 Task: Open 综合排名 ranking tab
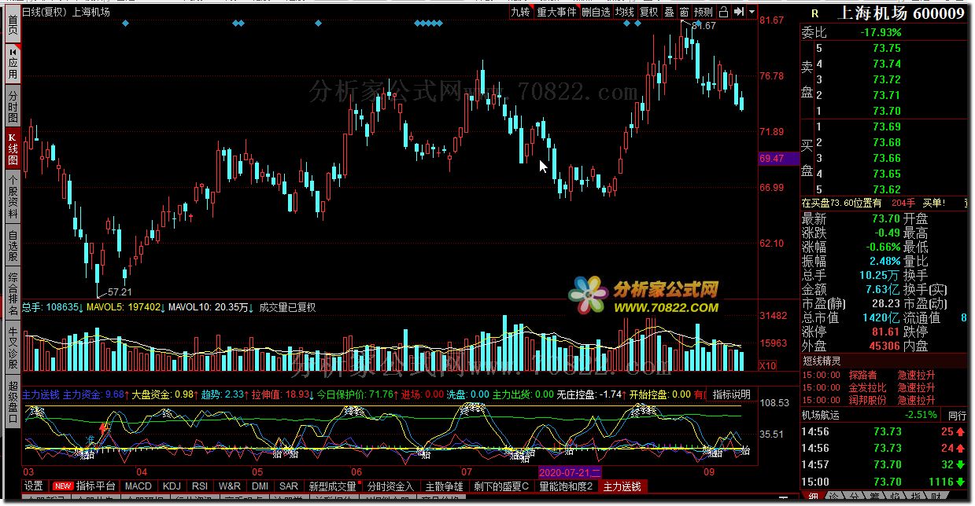[13, 294]
